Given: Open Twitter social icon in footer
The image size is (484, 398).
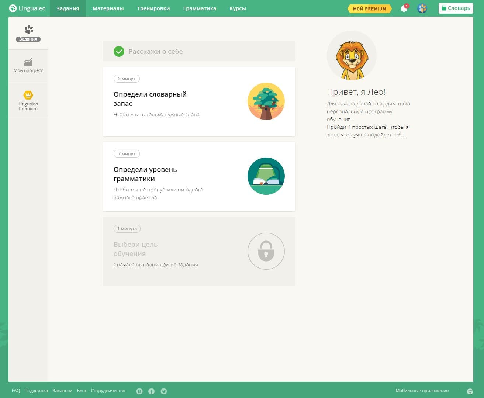Looking at the screenshot, I should (x=164, y=391).
